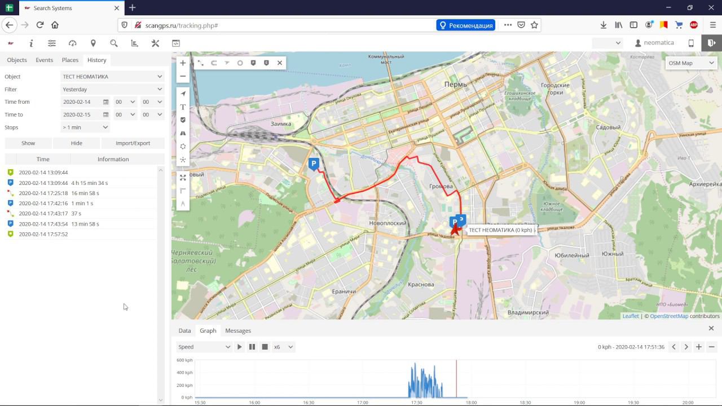Close the history map toolbar
Viewport: 722px width, 406px height.
(x=280, y=63)
